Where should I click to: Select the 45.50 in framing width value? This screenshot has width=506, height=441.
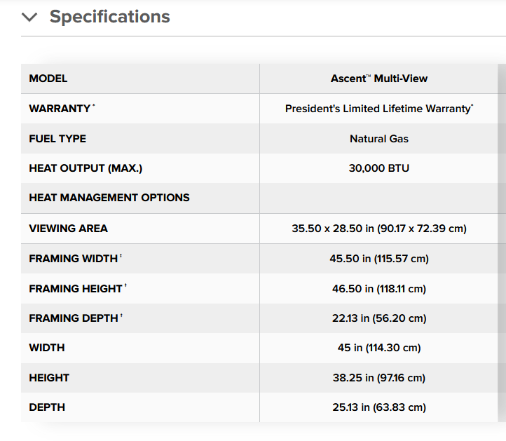(378, 259)
